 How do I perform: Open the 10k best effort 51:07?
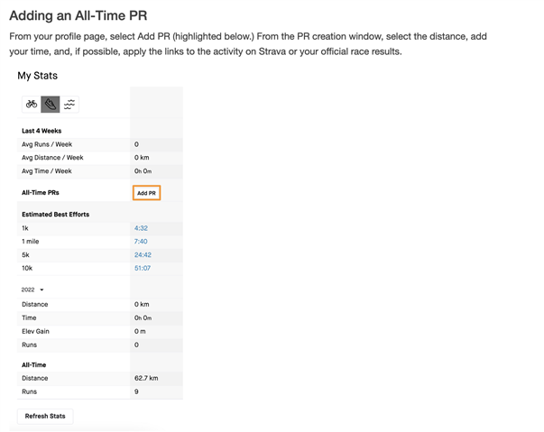[143, 268]
